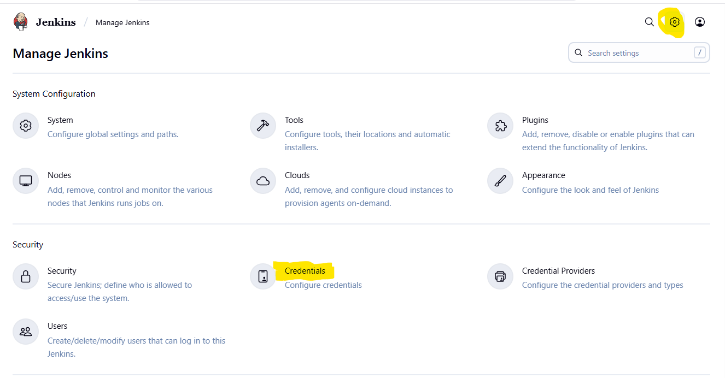
Task: Click the Plugins puzzle piece icon
Action: pos(500,126)
